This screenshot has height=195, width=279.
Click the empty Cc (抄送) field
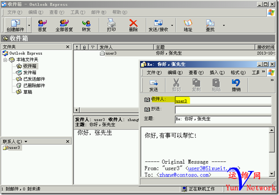(x=223, y=110)
